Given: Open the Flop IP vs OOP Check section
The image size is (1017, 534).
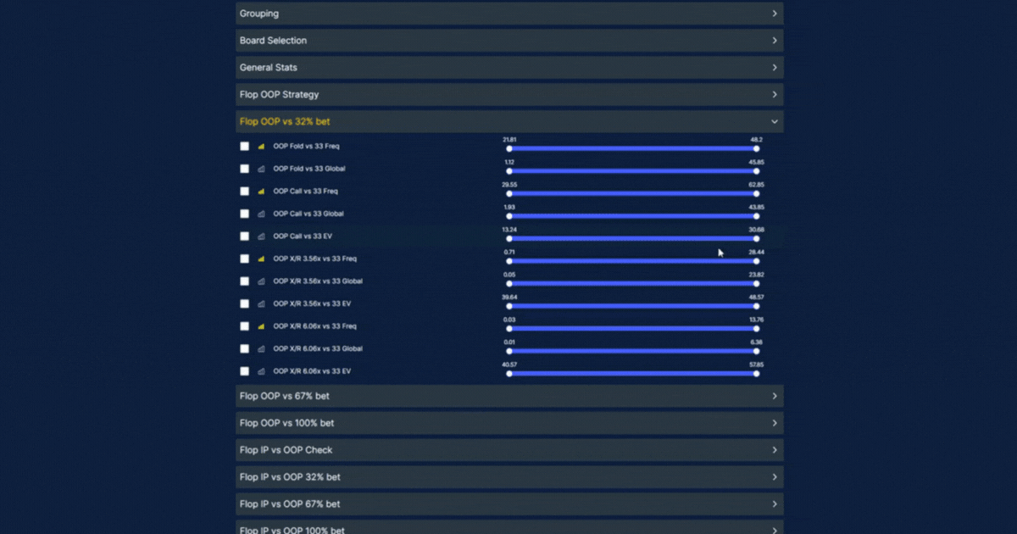Looking at the screenshot, I should tap(508, 450).
